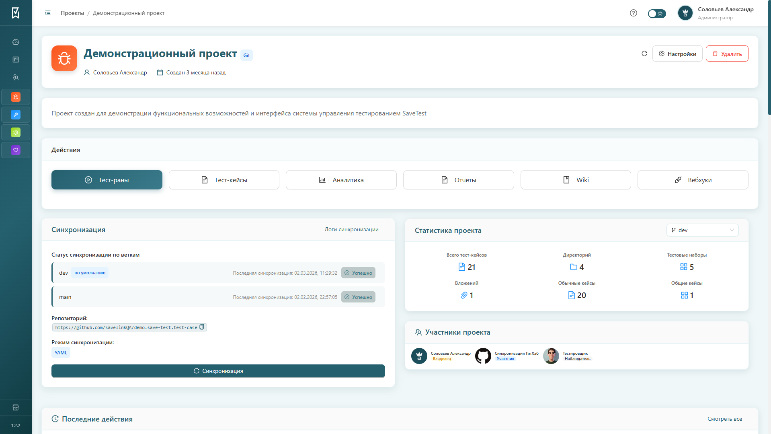
Task: Open the team members icon in sidebar
Action: (15, 77)
